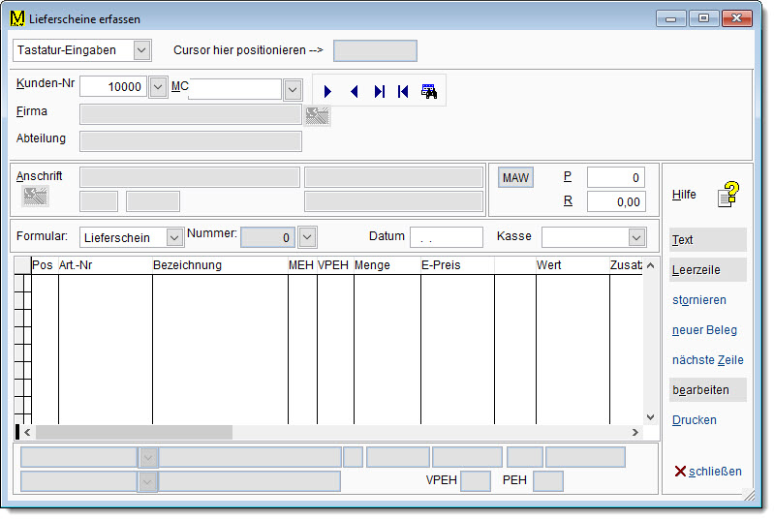Click the neuer Beleg button

coord(704,330)
